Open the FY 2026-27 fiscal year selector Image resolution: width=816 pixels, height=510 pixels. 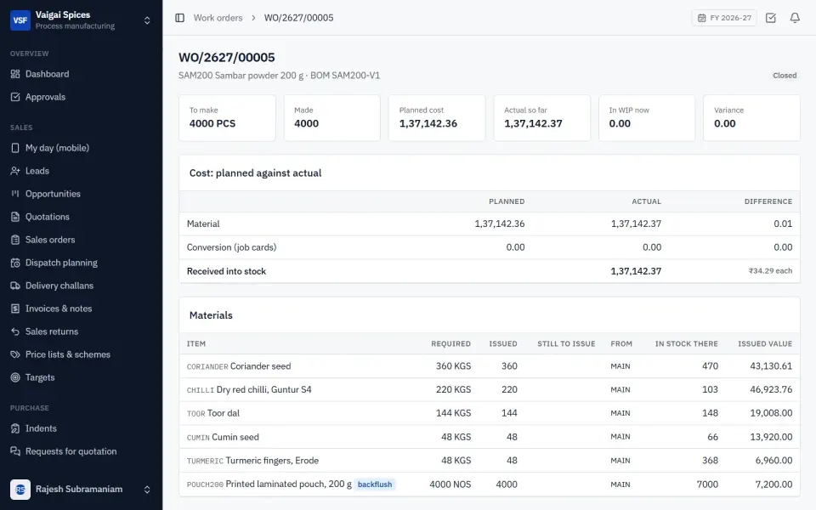click(724, 18)
